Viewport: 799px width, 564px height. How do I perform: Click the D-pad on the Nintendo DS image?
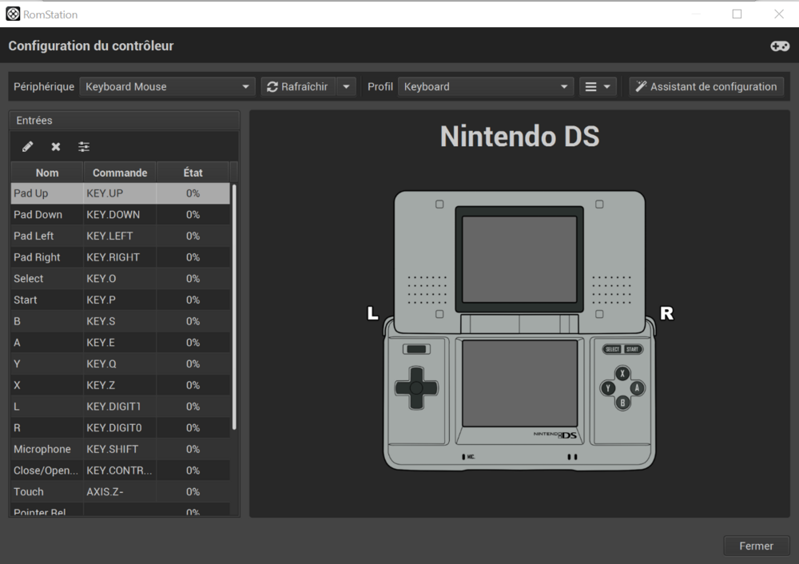click(416, 388)
